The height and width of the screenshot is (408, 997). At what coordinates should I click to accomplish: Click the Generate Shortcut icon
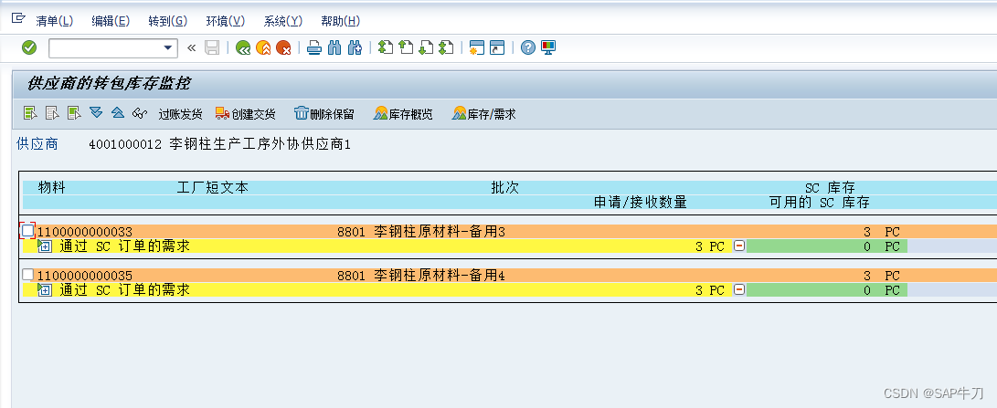point(497,47)
